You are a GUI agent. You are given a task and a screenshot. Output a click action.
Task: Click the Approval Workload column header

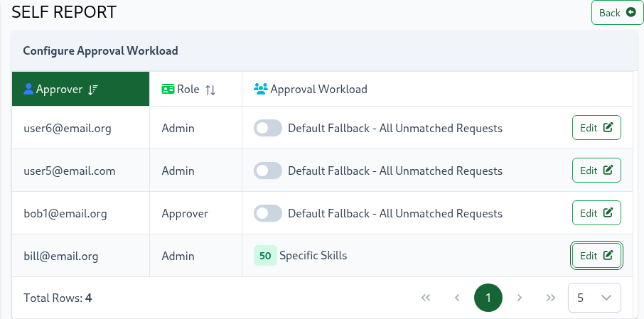click(437, 89)
